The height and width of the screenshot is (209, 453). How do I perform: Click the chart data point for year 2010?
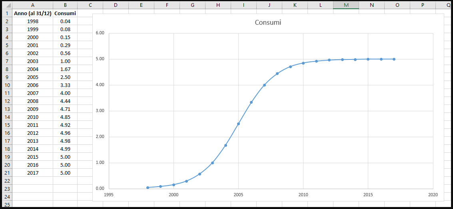[303, 63]
